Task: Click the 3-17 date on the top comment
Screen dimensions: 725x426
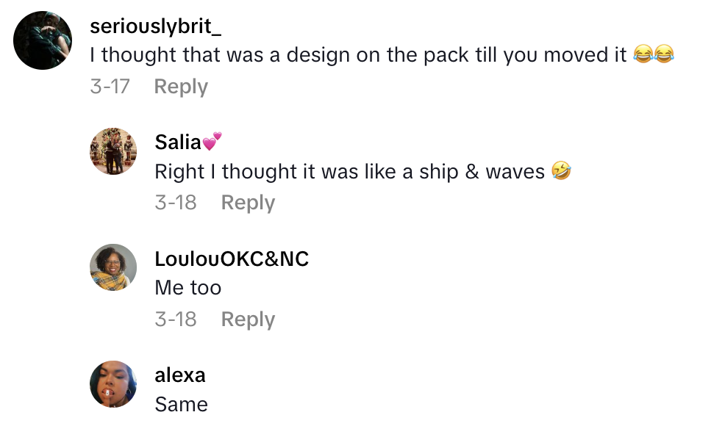Action: coord(110,87)
